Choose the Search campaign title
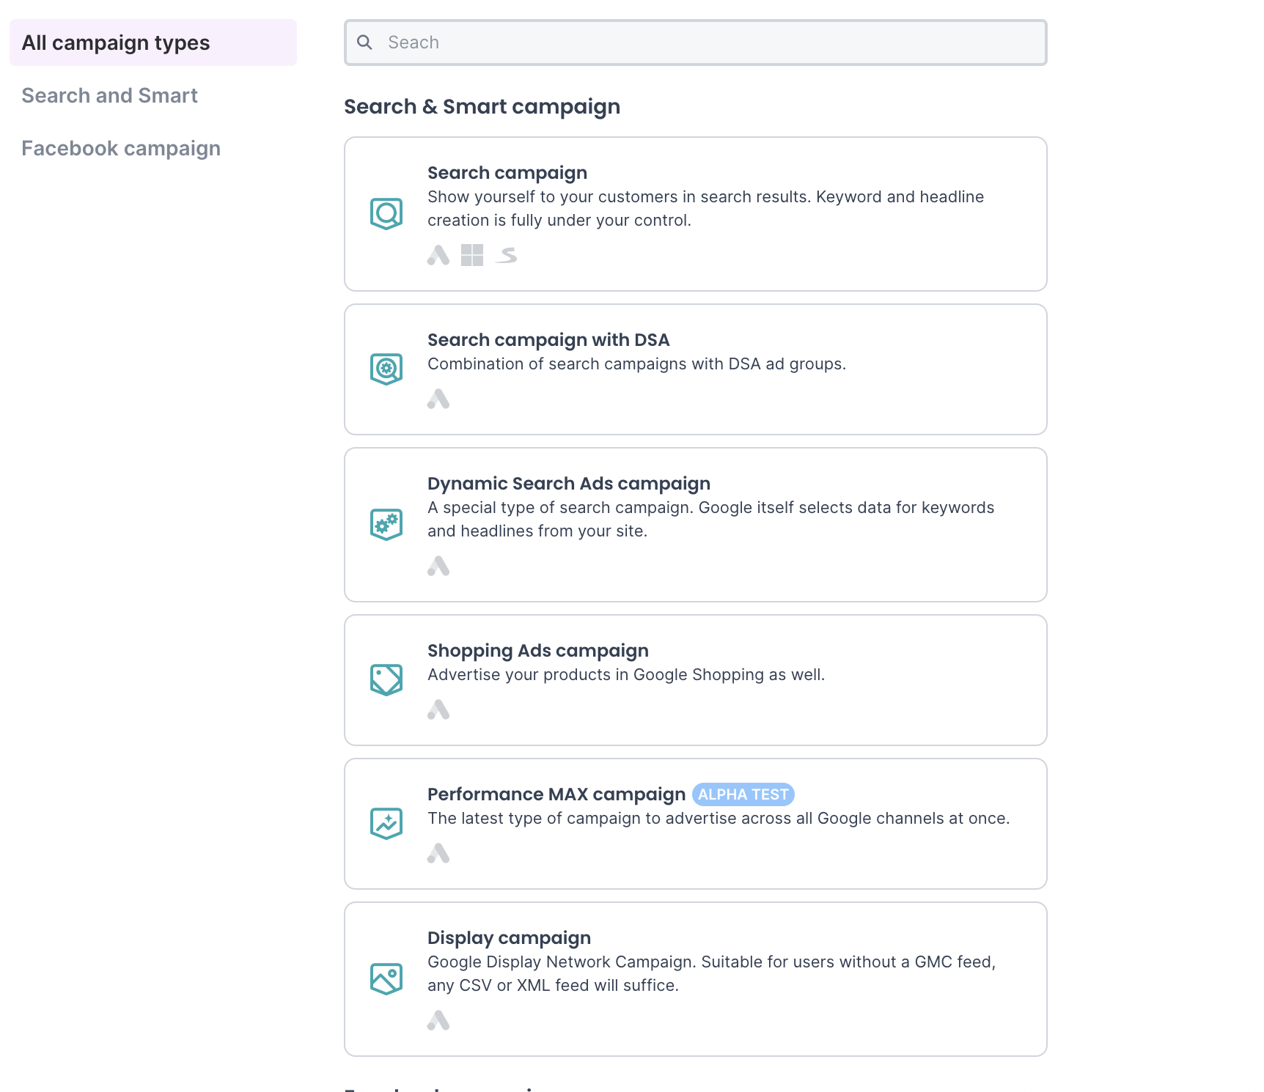 click(507, 173)
